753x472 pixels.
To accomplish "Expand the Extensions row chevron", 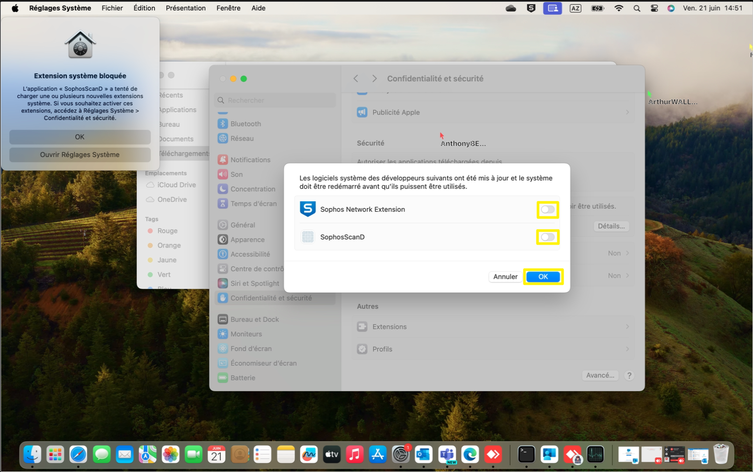I will [627, 326].
